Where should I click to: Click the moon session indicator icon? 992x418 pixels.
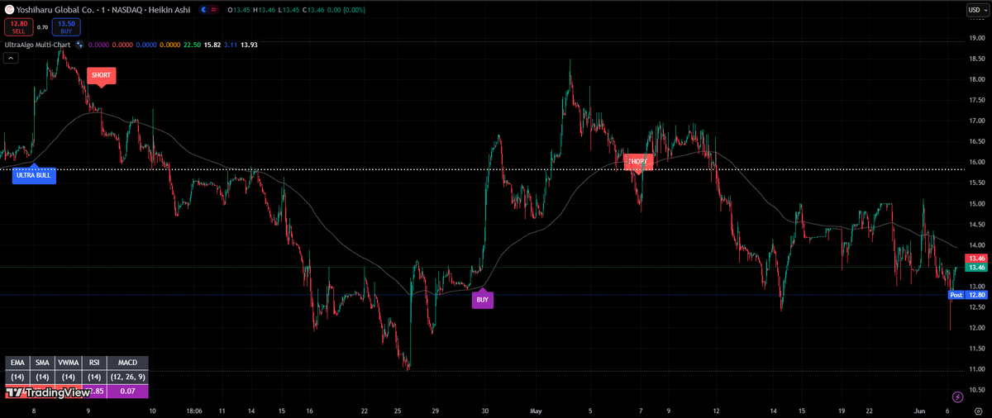point(204,9)
